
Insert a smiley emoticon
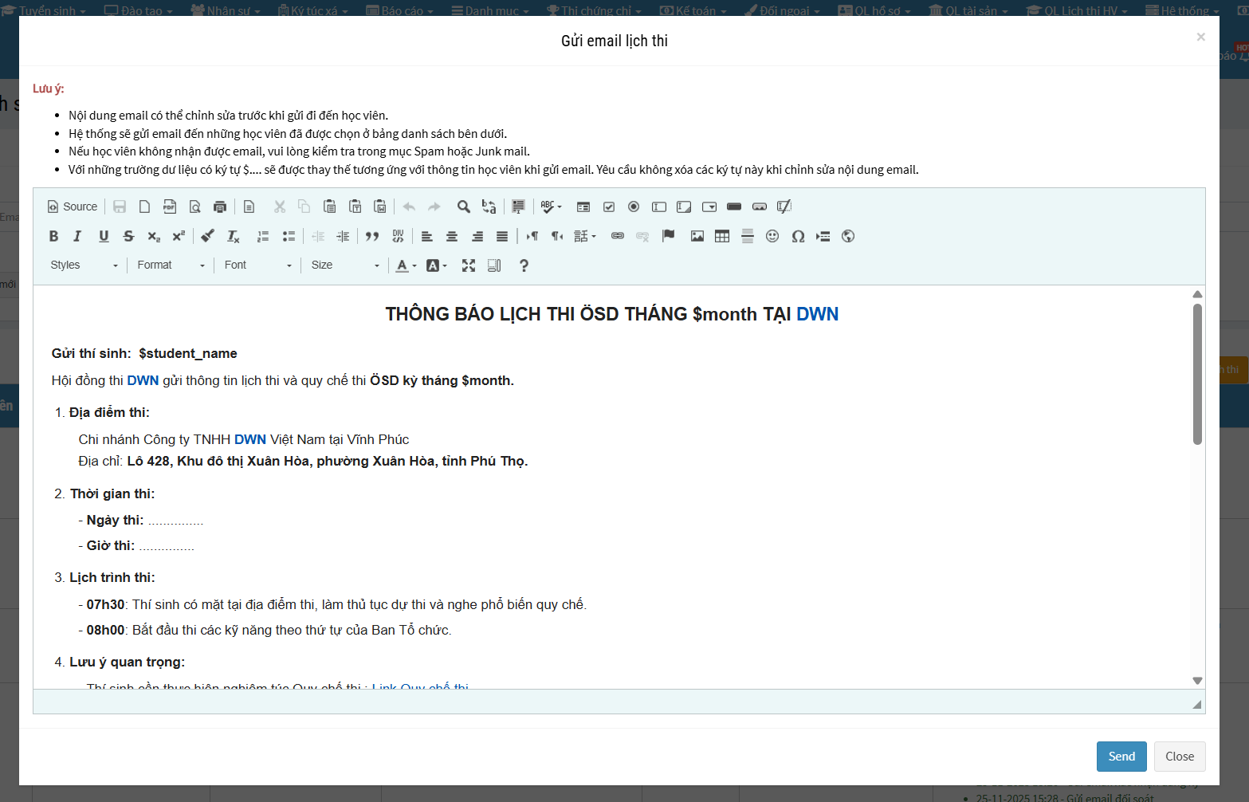coord(772,236)
